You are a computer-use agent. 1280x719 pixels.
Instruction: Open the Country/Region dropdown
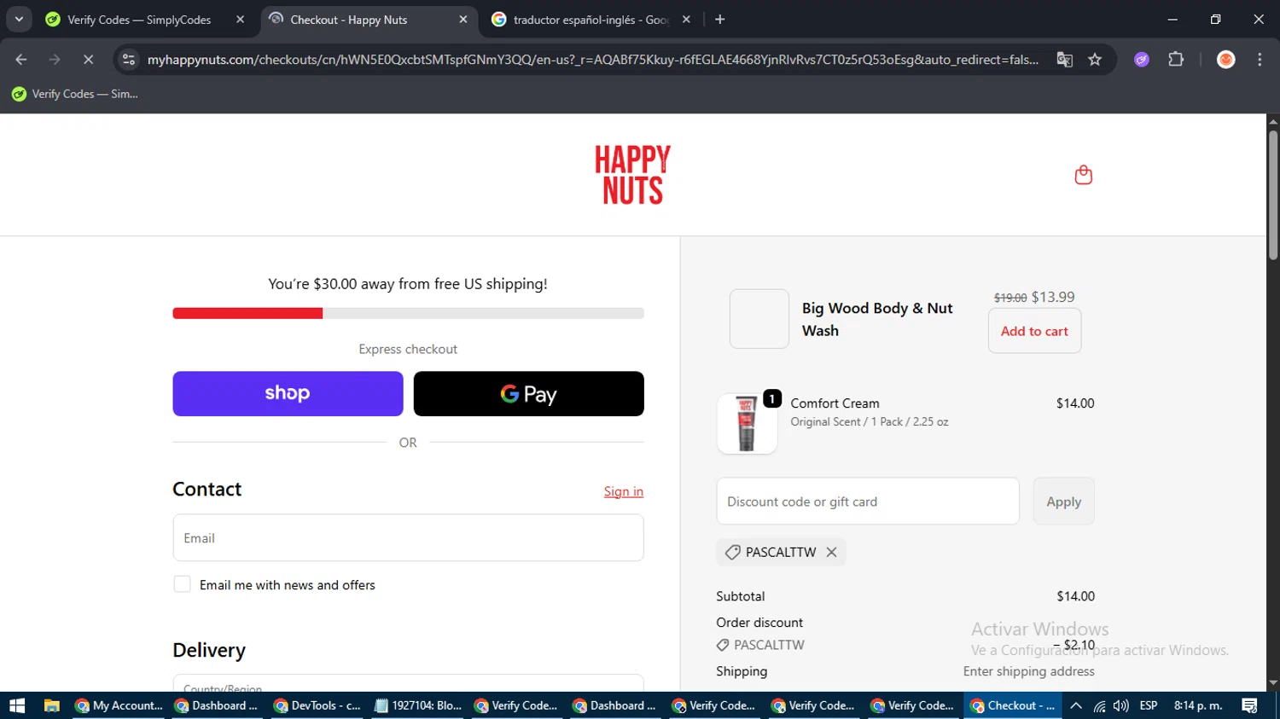pos(408,683)
